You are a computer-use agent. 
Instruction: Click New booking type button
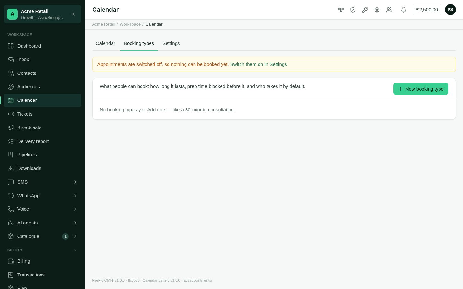pos(421,89)
